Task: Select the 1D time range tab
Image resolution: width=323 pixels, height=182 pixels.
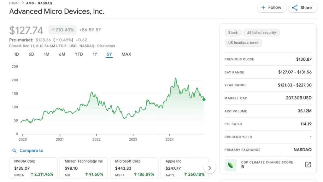Action: 16,54
